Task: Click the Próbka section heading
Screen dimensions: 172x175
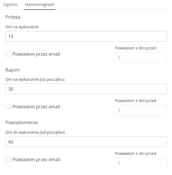Action: 13,17
